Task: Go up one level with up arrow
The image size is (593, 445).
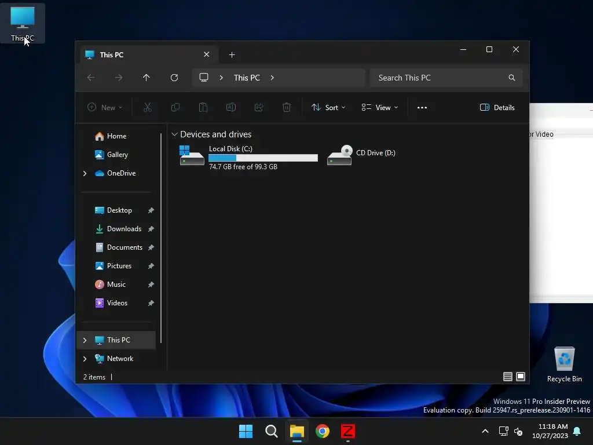Action: [147, 78]
